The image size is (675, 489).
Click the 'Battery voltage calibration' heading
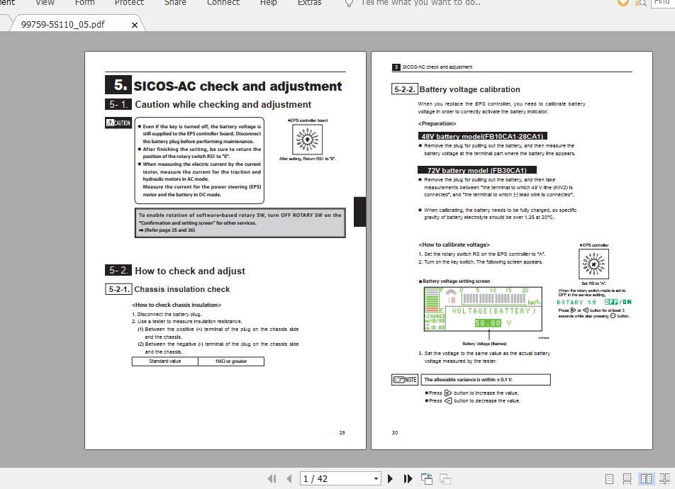(x=469, y=89)
